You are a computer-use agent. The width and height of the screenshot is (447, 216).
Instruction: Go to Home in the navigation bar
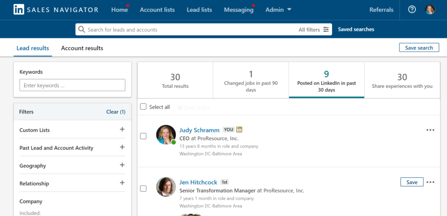[x=120, y=10]
